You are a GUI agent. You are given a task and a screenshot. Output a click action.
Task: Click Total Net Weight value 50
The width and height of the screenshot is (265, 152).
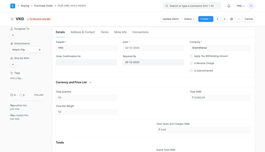[86, 112]
